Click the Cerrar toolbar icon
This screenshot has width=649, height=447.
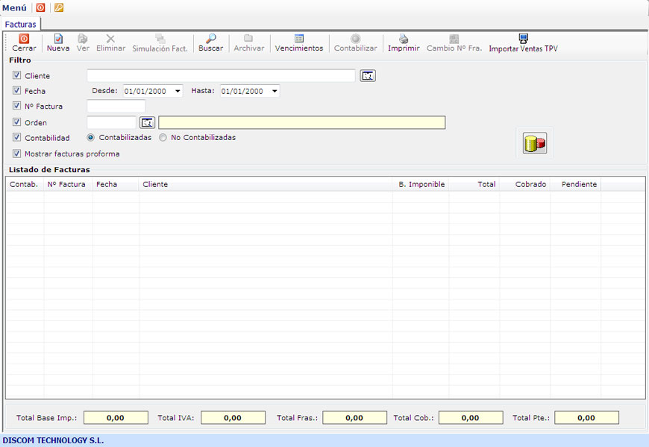[x=24, y=39]
